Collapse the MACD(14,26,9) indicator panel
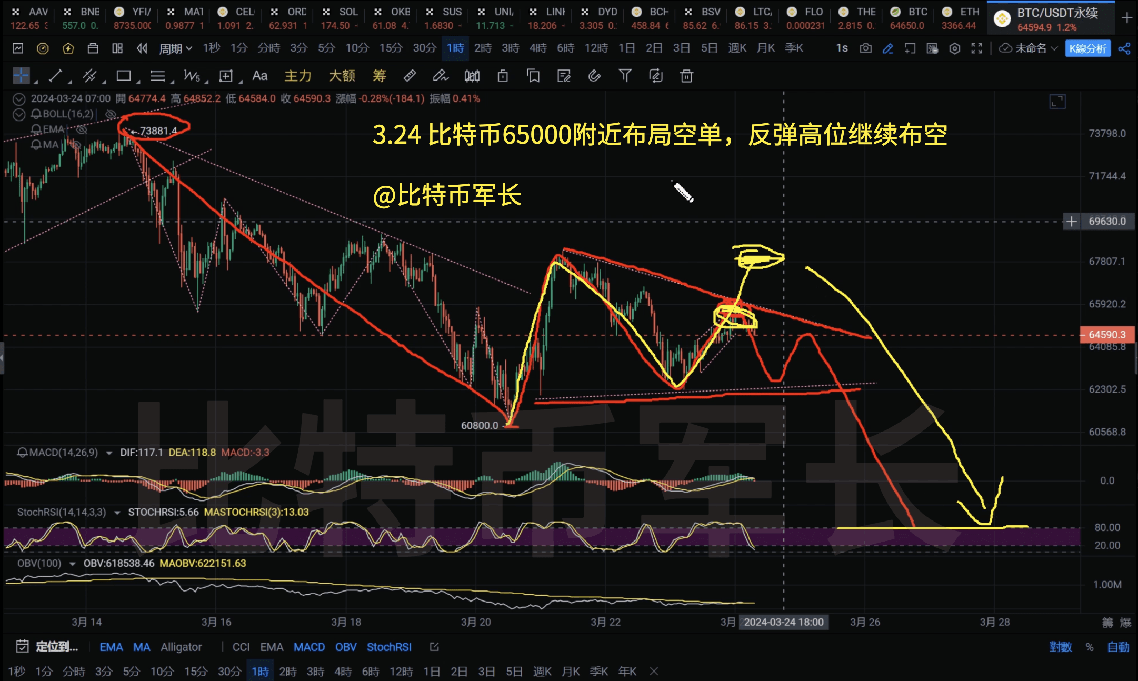 108,452
